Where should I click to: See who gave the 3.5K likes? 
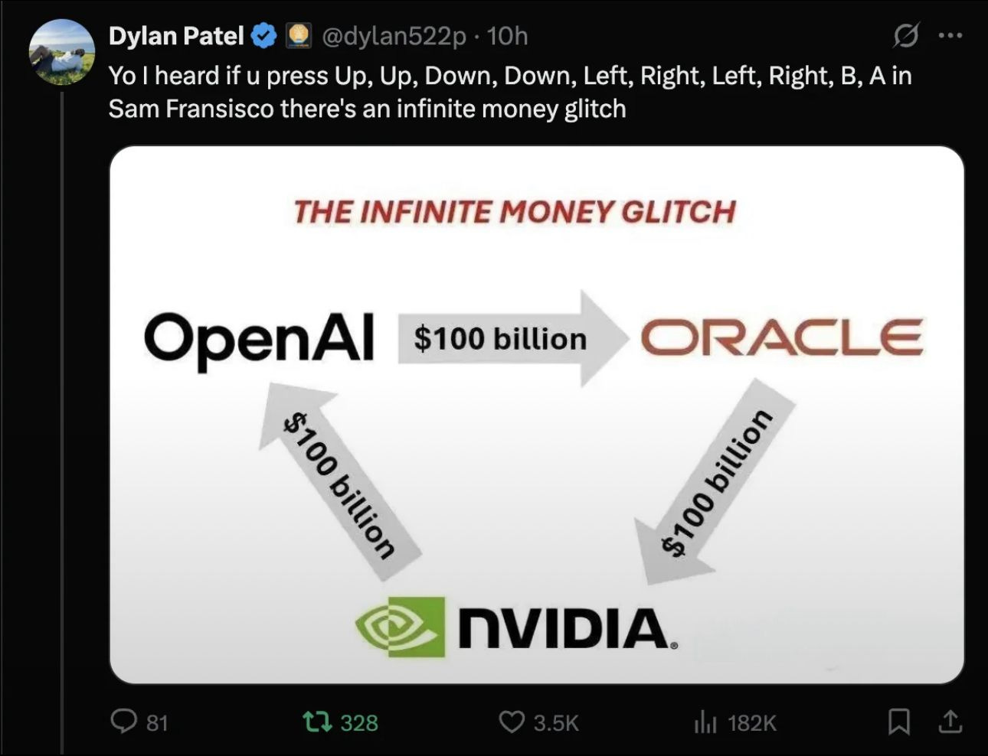point(553,721)
